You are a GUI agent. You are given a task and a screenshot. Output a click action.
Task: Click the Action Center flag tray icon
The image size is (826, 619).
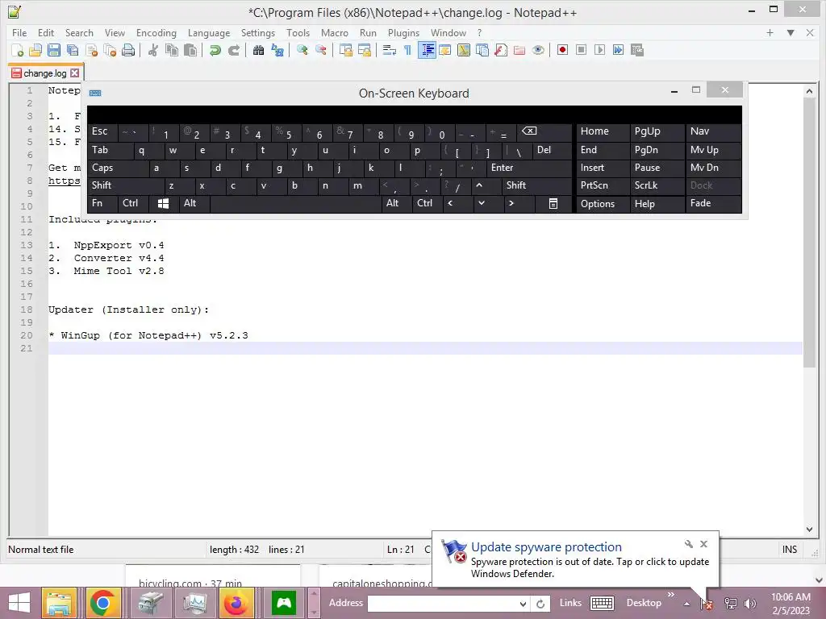[x=707, y=604]
